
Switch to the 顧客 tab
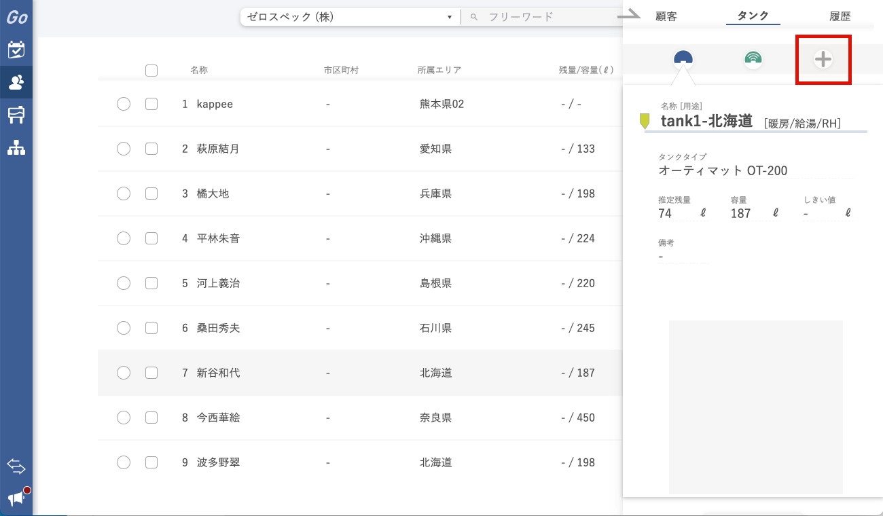point(666,16)
